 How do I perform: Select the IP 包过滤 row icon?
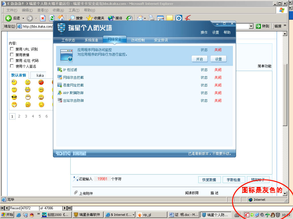(x=60, y=70)
